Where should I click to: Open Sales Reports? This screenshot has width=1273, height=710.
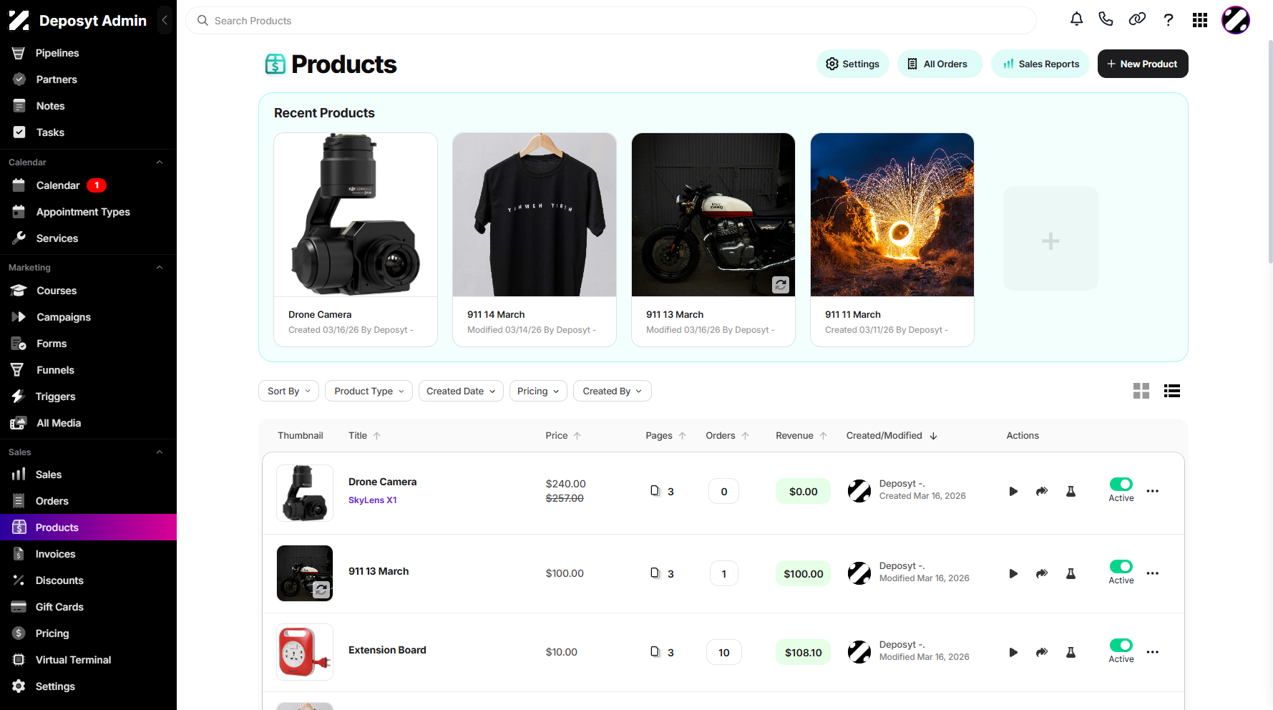pos(1040,64)
